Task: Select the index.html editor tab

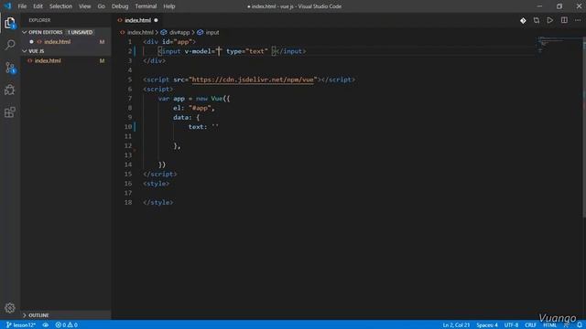Action: pos(137,20)
